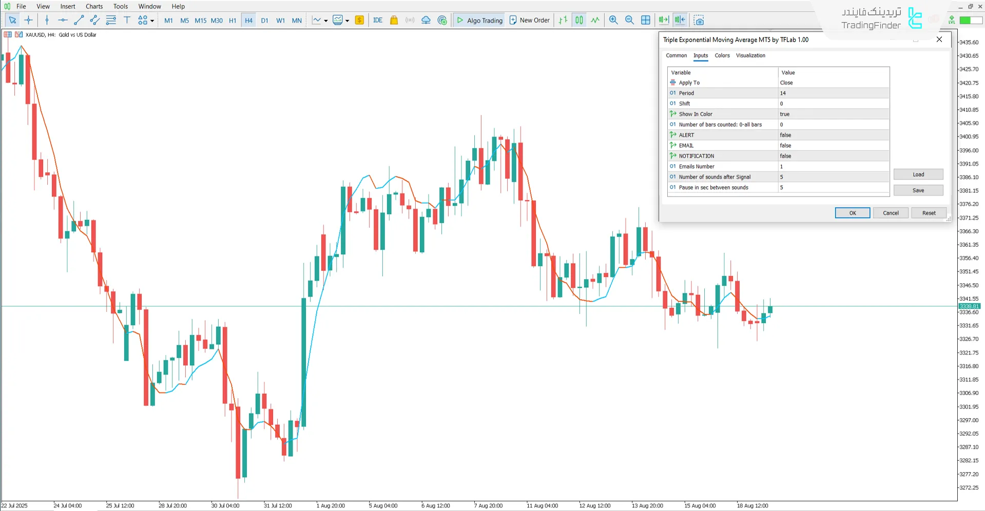
Task: Toggle auto scroll to chart end
Action: (663, 20)
